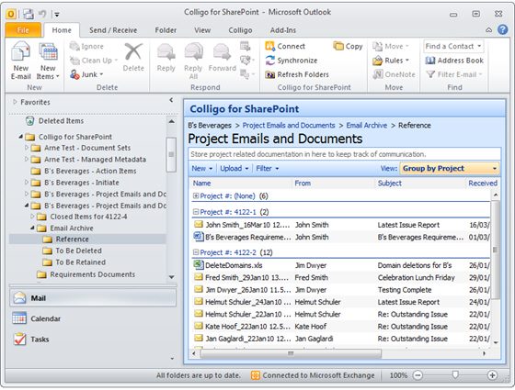Click the horizontal scrollbar in document list
This screenshot has height=390, width=515.
(291, 353)
